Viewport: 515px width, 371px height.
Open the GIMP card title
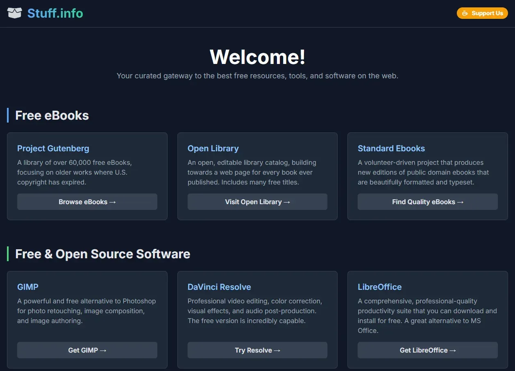pos(28,287)
